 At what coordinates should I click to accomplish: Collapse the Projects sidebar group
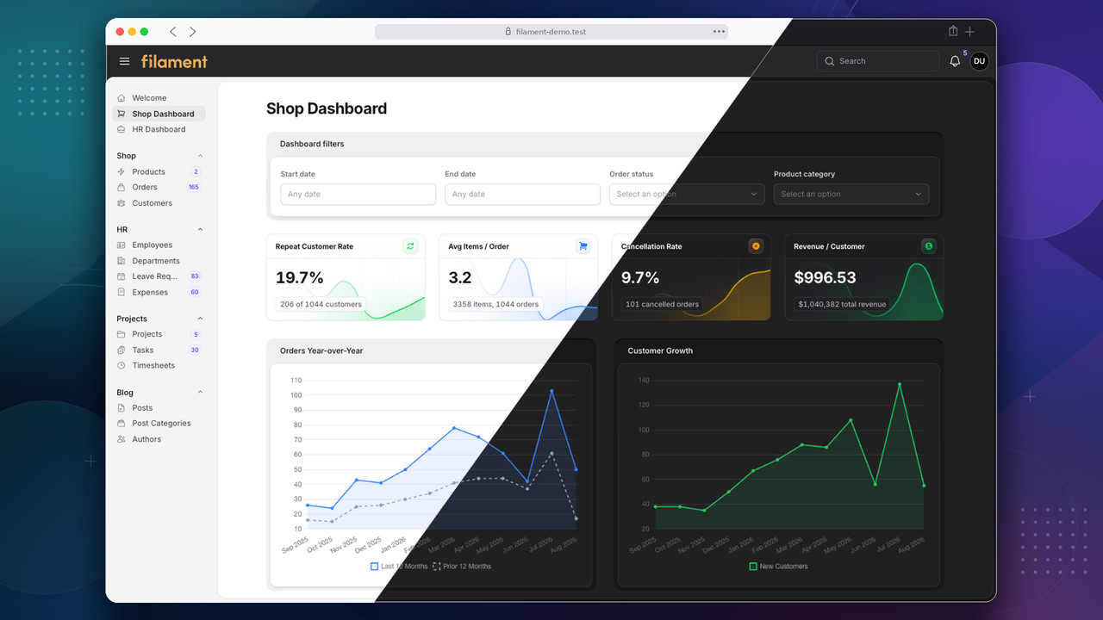(200, 319)
